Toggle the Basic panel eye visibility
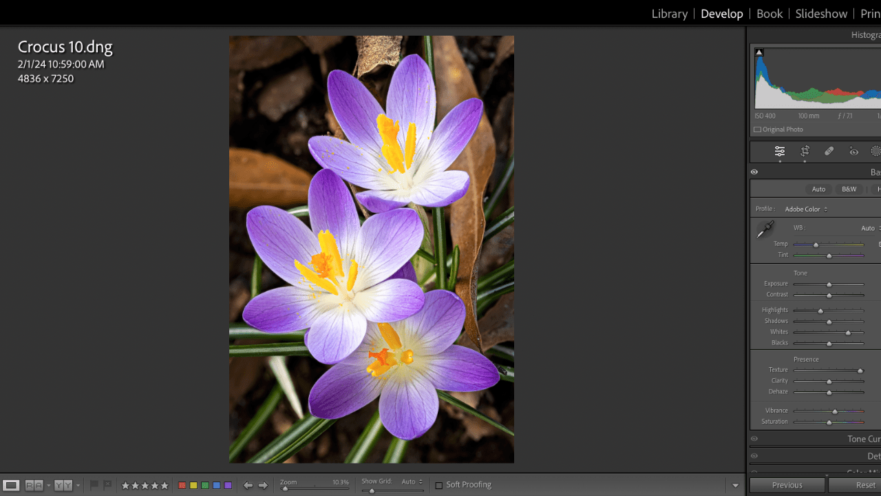The width and height of the screenshot is (881, 496). tap(754, 172)
